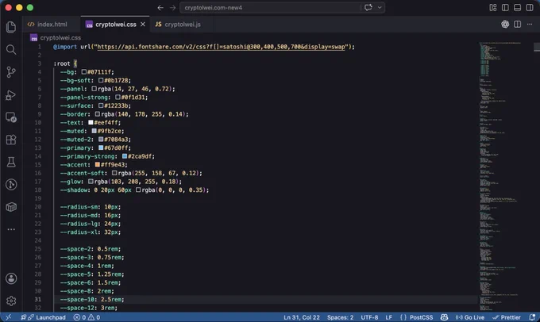Split the editor right
The width and height of the screenshot is (540, 322).
coord(517,24)
